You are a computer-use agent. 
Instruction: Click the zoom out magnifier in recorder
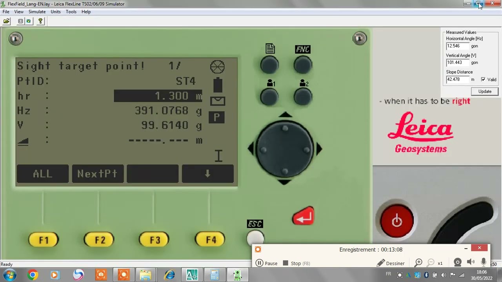click(431, 263)
